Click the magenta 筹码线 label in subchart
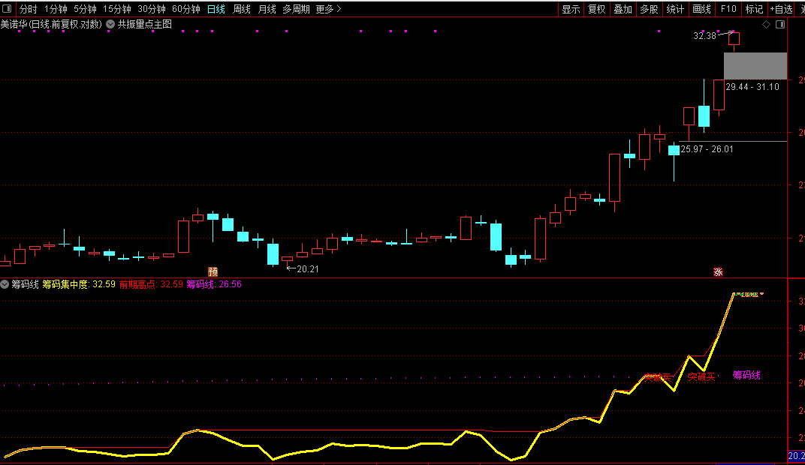 tap(746, 375)
